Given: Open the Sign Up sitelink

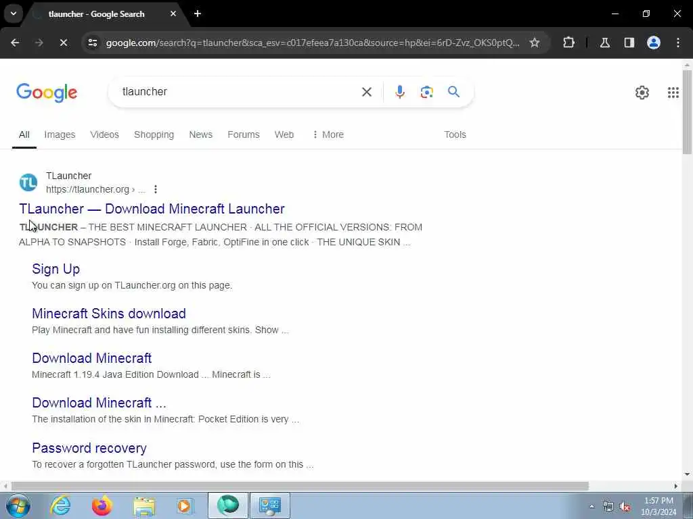Looking at the screenshot, I should click(55, 269).
